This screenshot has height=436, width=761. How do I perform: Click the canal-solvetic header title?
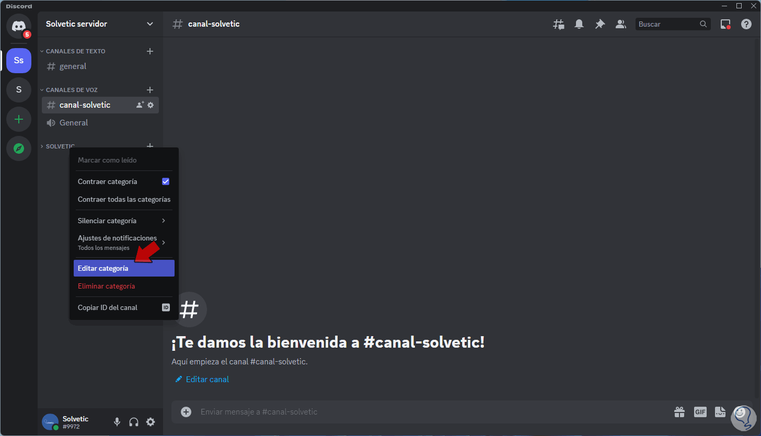pyautogui.click(x=214, y=24)
